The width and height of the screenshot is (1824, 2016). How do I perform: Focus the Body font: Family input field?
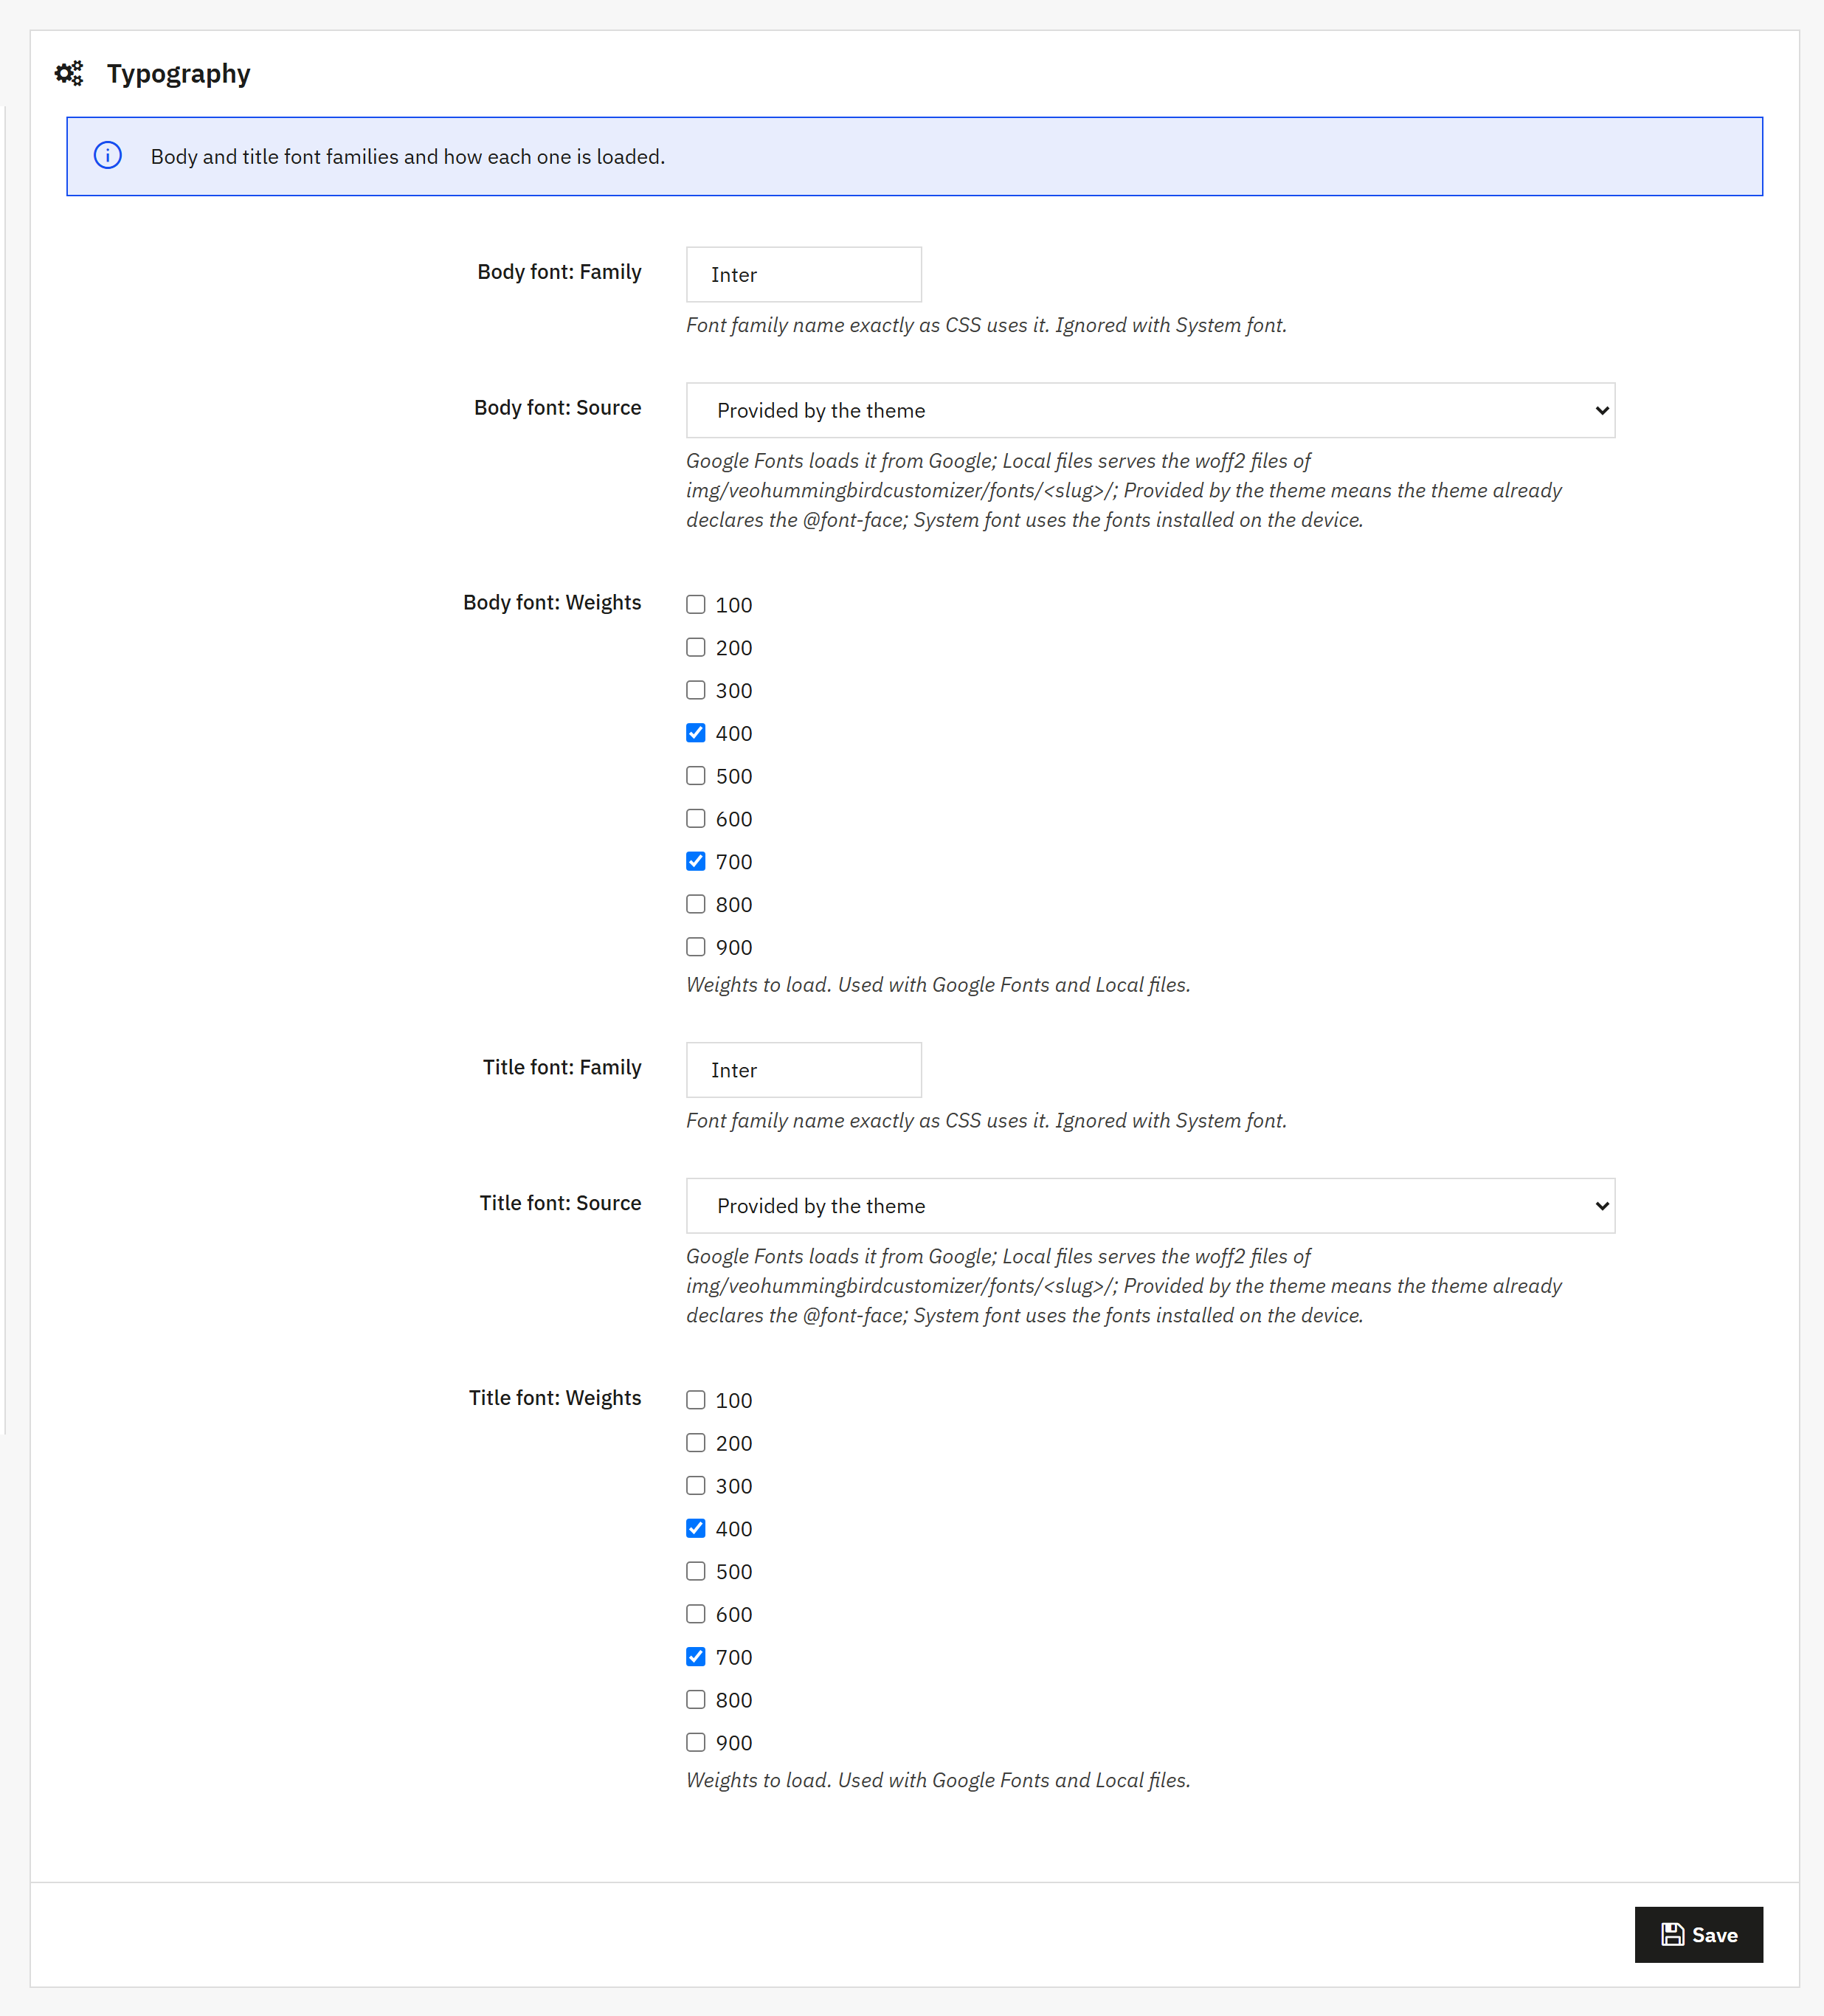(x=803, y=275)
